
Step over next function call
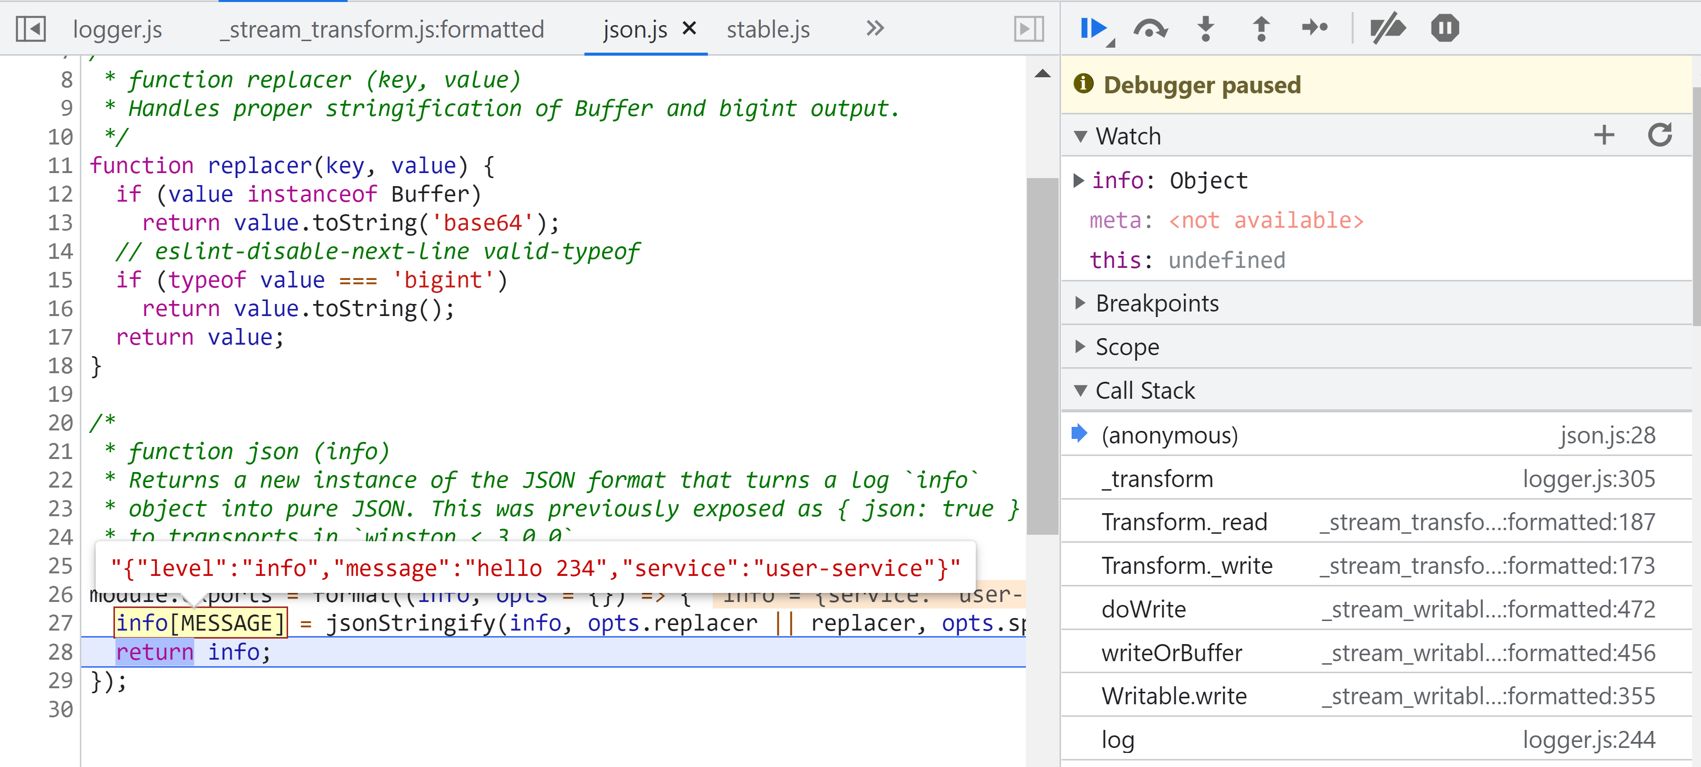1149,29
